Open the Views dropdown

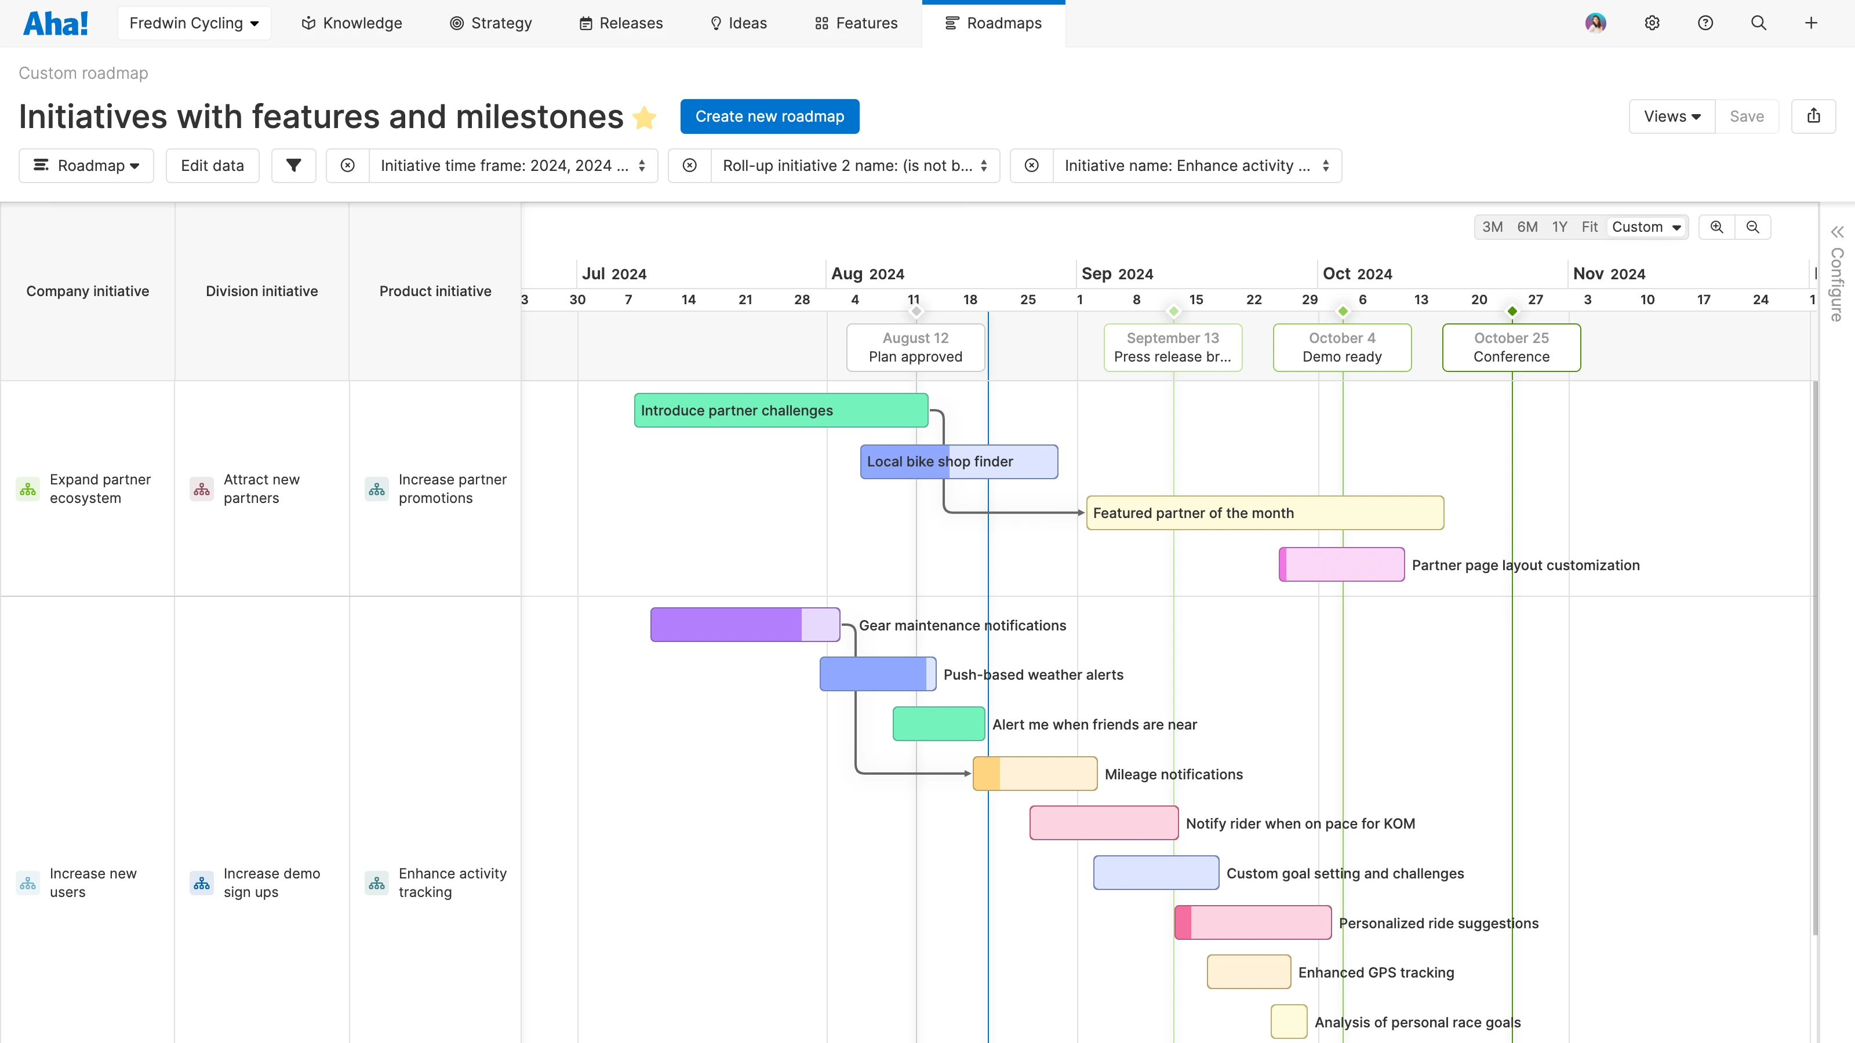coord(1671,116)
